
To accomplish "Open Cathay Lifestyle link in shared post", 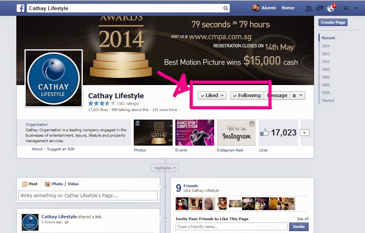I will click(x=59, y=217).
